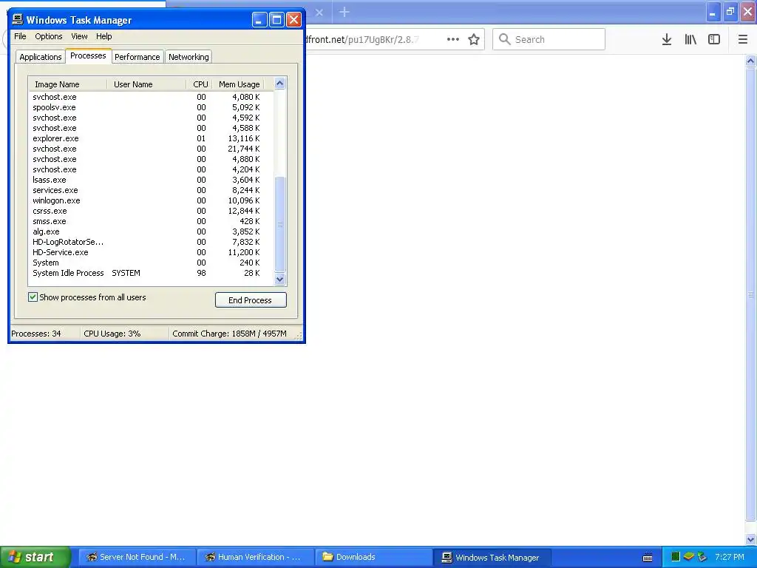Click Task Manager title bar icon

coord(18,19)
